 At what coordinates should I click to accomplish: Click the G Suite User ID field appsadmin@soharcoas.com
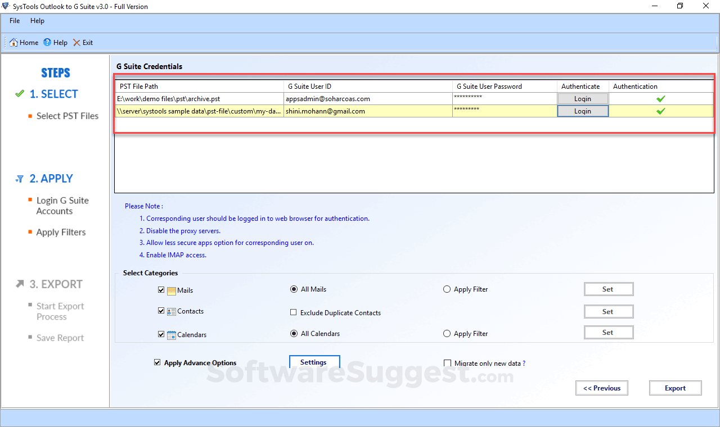[x=368, y=99]
